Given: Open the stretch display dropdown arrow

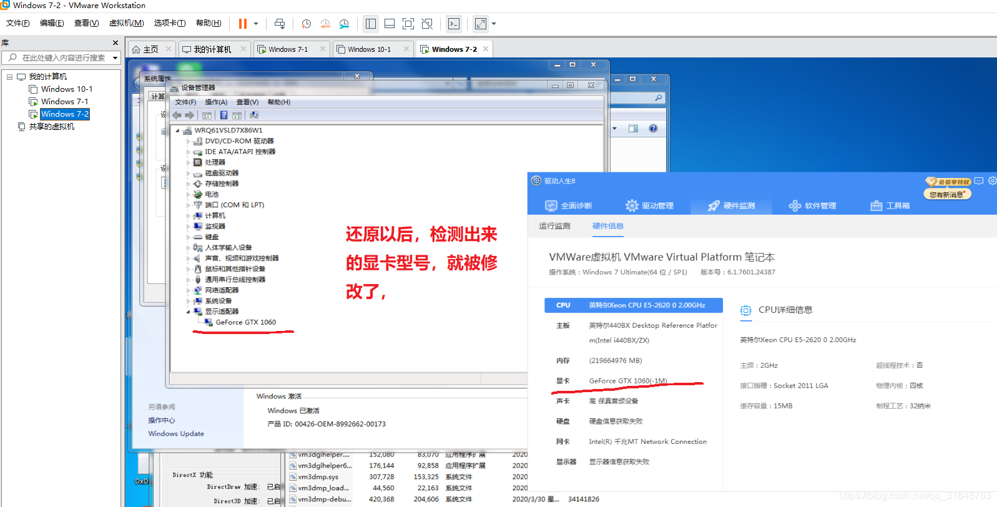Looking at the screenshot, I should 494,24.
